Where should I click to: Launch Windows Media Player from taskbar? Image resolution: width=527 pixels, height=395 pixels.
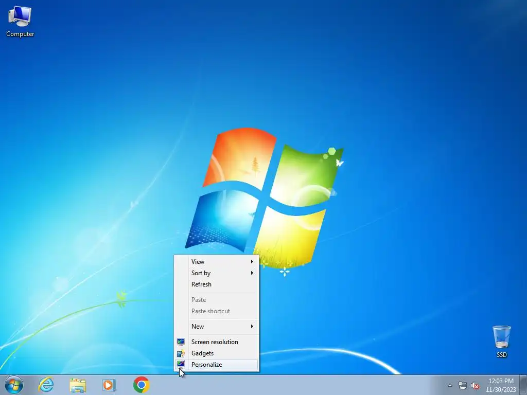109,385
